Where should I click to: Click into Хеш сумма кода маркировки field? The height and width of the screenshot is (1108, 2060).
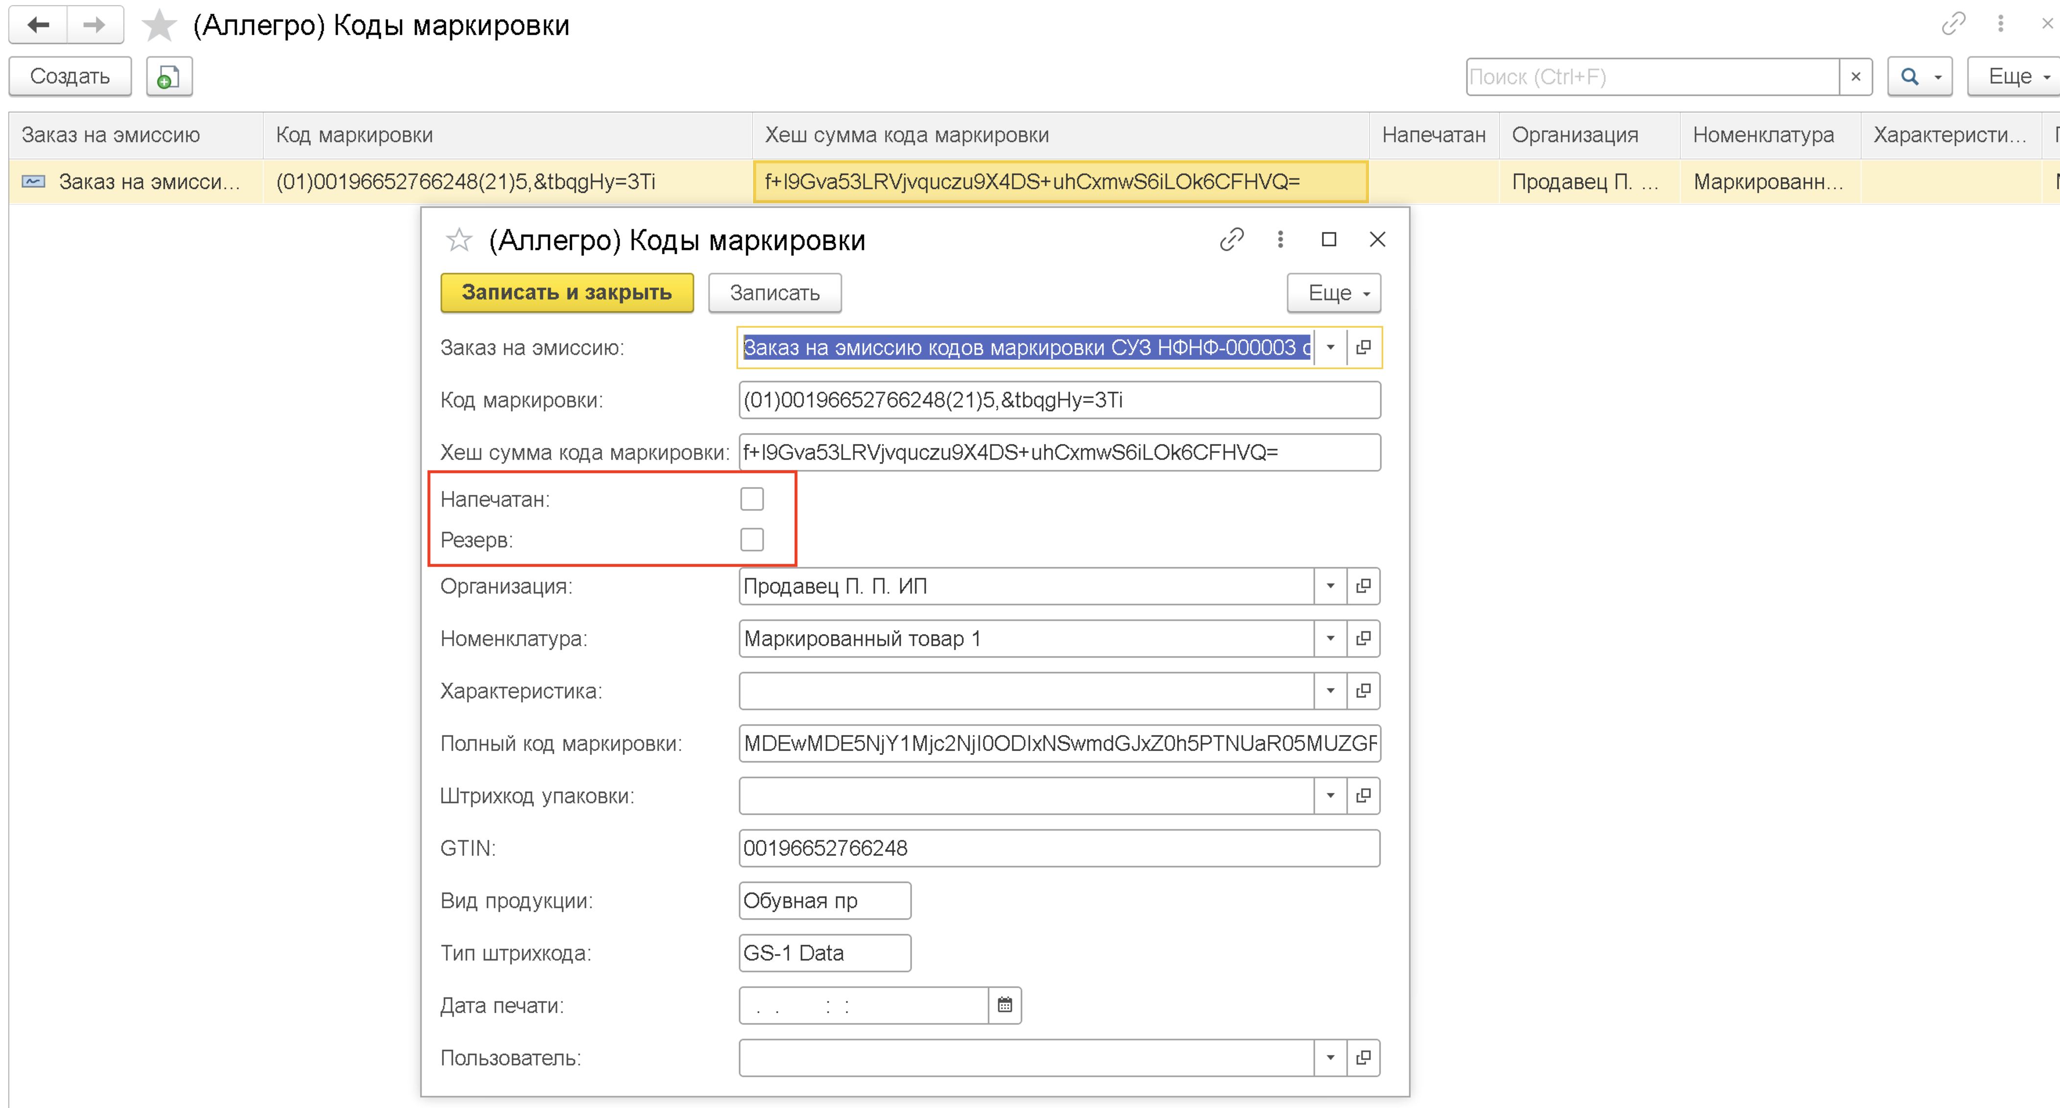1059,453
